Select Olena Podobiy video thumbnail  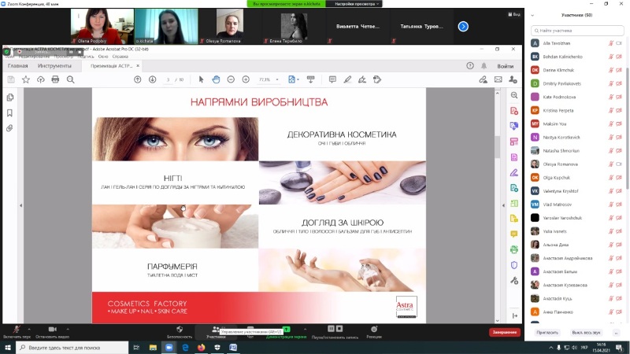point(102,26)
